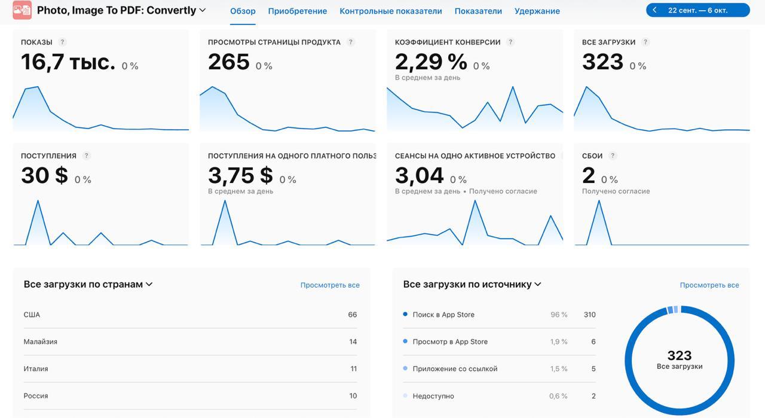Open Все загрузки по источнику dropdown
765x418 pixels.
[x=538, y=285]
